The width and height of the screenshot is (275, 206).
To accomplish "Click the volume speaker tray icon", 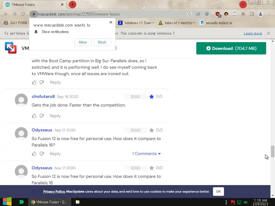I will coord(245,202).
